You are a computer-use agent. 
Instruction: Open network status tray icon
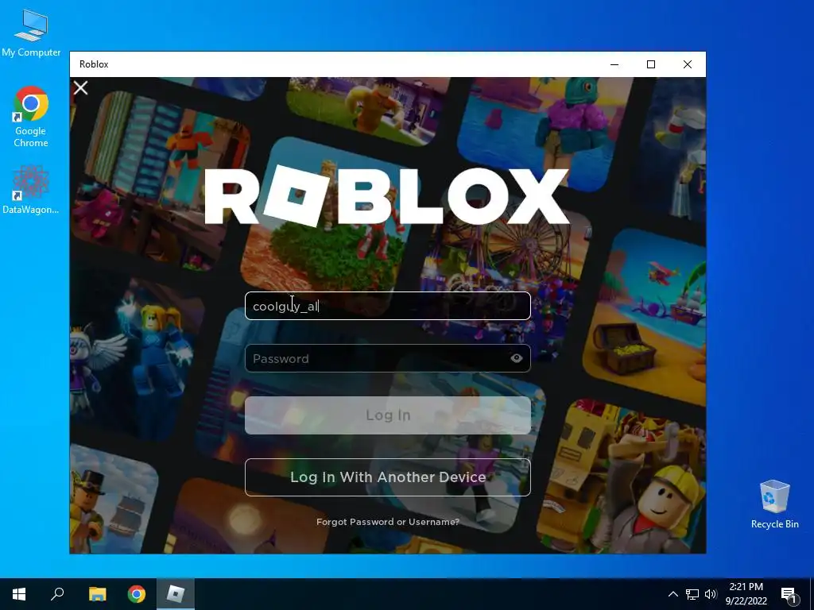click(x=692, y=594)
